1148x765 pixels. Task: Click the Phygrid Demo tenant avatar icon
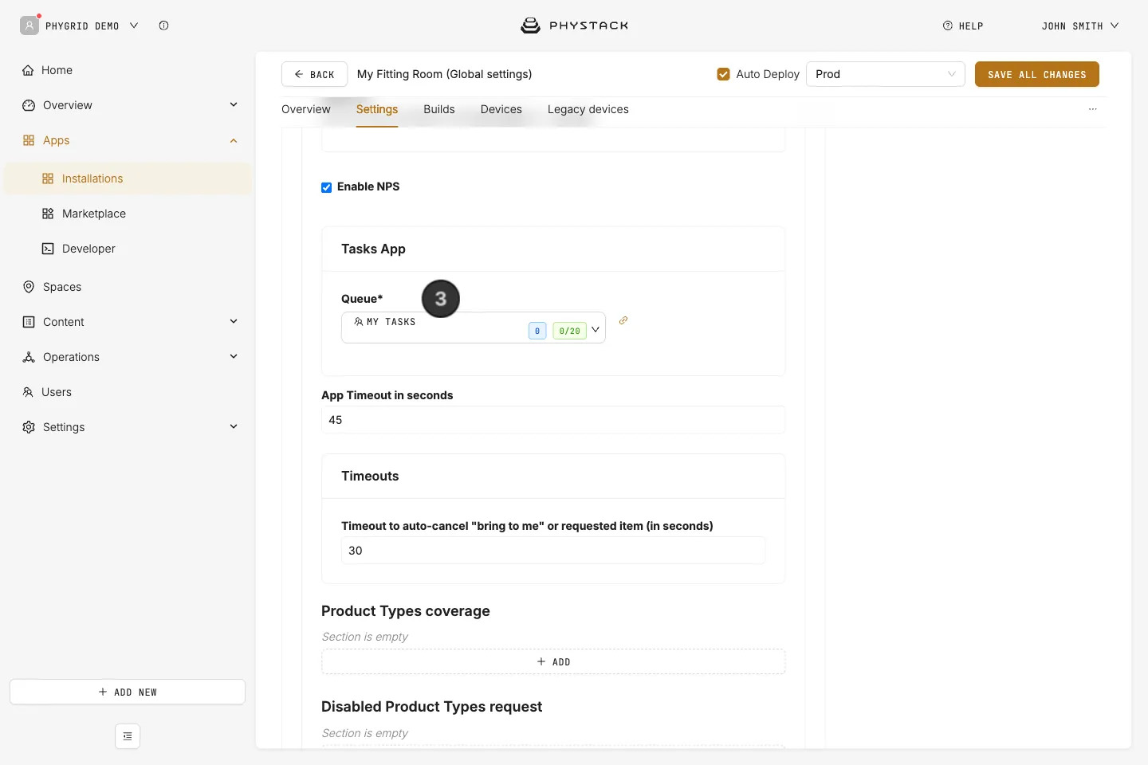click(29, 25)
